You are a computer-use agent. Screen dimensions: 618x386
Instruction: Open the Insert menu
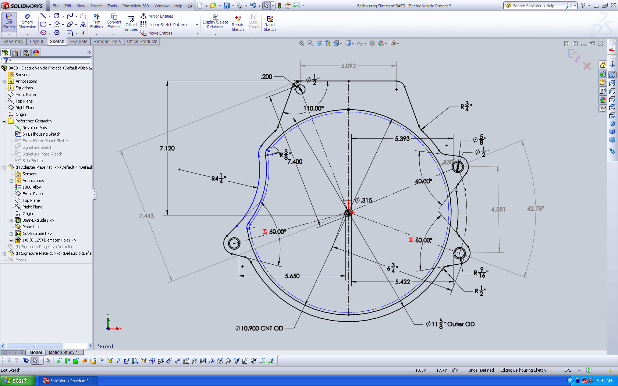96,6
